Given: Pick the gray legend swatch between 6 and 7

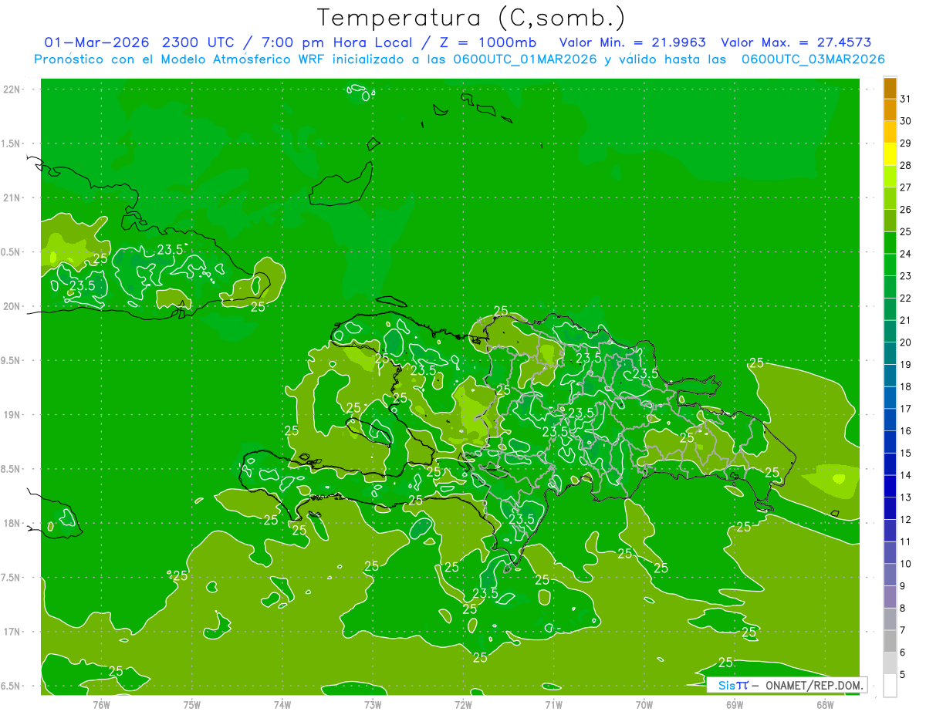Looking at the screenshot, I should (x=890, y=642).
